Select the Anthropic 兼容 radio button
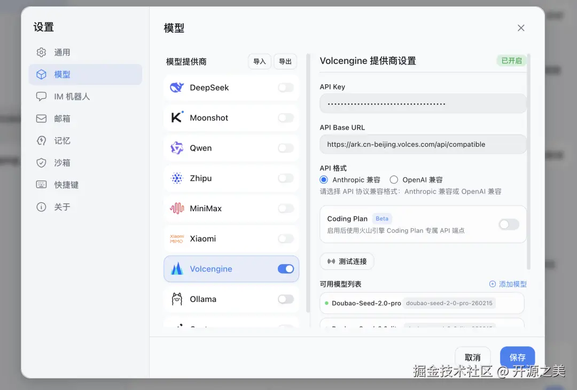The image size is (577, 390). (324, 179)
